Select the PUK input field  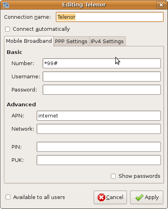coord(99,160)
